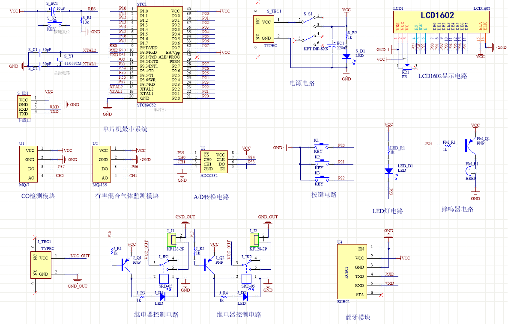This screenshot has width=508, height=324.
Task: Select the LCD1602 display component
Action: pyautogui.click(x=441, y=22)
